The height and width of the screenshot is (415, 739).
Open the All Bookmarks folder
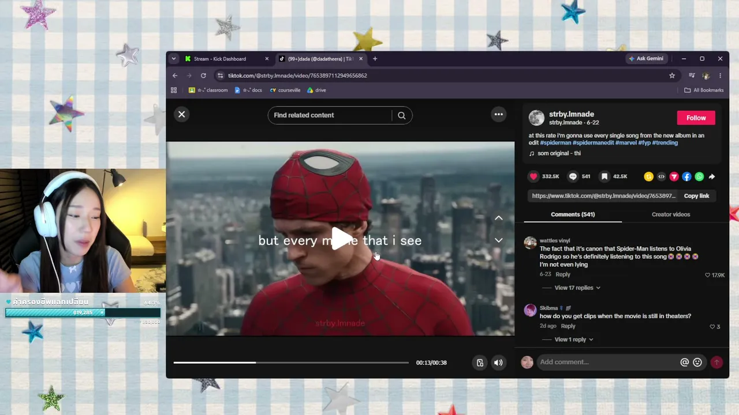[x=704, y=90]
